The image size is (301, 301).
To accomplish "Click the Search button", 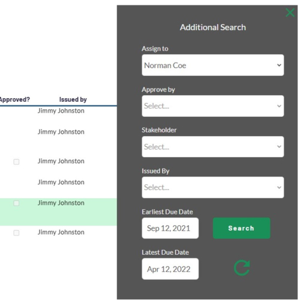I will pos(241,228).
